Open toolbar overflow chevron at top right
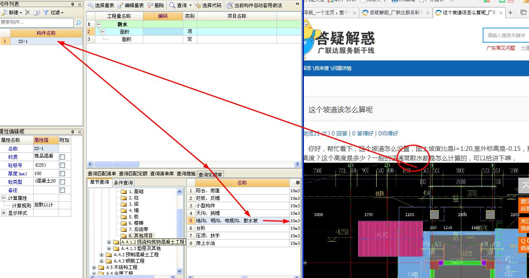 [298, 4]
